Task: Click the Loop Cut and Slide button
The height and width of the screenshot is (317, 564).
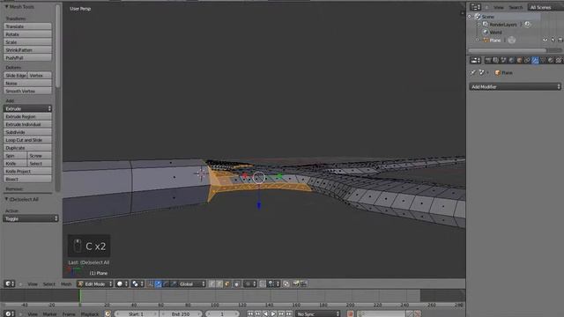Action: click(27, 140)
